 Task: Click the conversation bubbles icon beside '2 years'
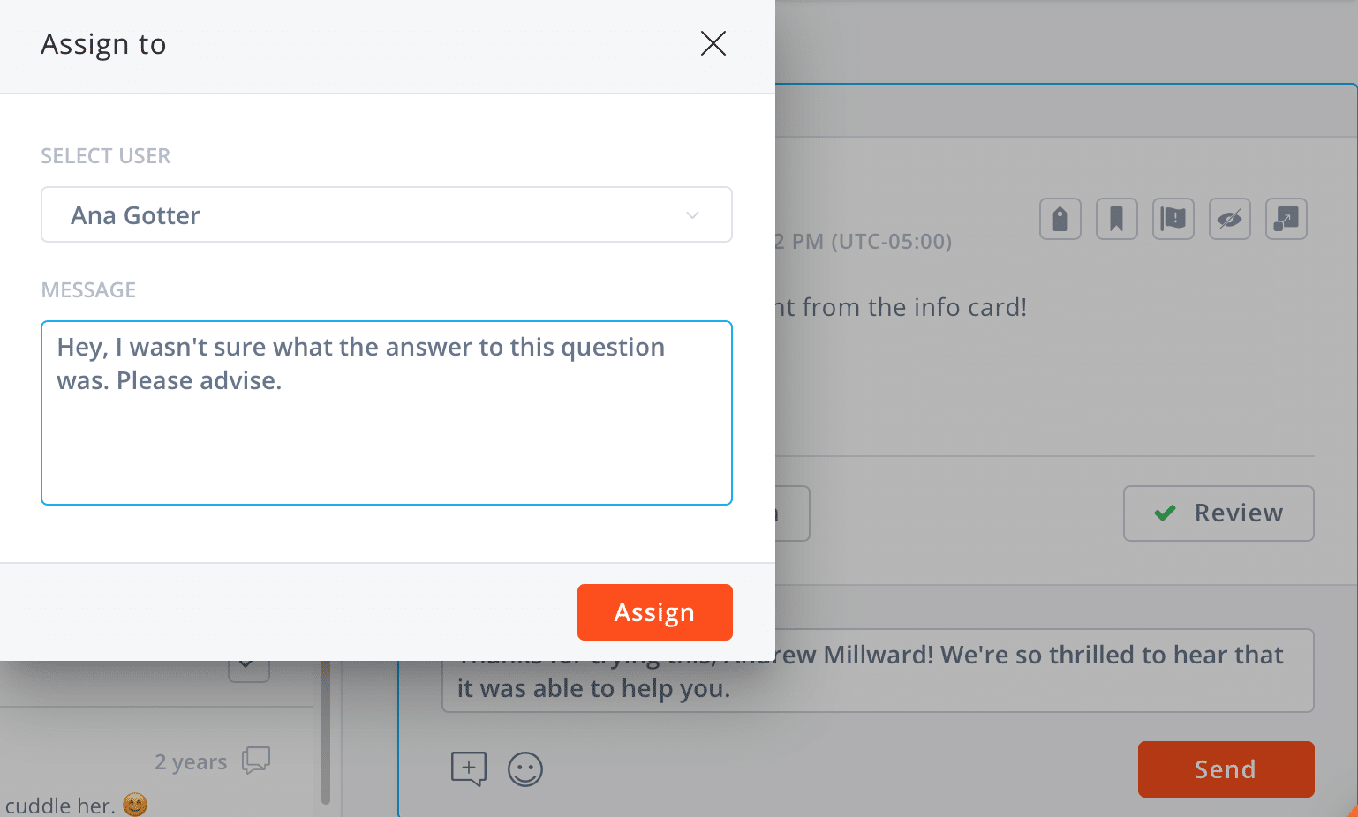point(256,760)
